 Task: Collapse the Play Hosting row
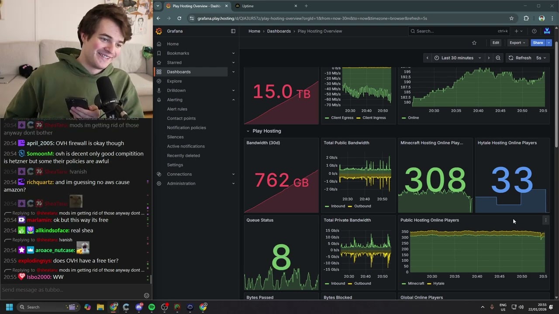[248, 131]
